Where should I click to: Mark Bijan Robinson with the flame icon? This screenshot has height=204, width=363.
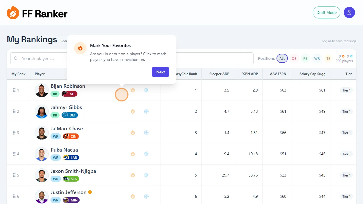[x=133, y=90]
